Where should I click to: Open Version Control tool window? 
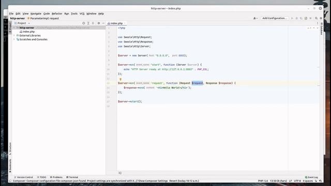point(23,177)
